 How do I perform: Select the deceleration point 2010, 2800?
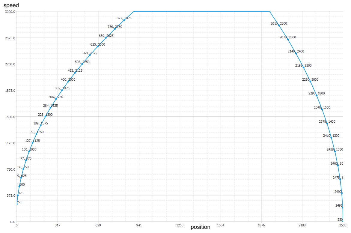tap(279, 25)
